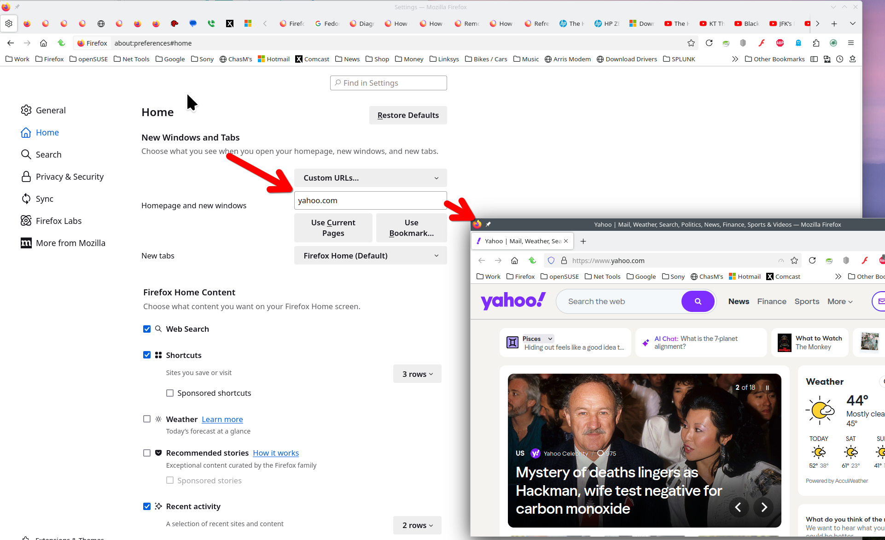Image resolution: width=885 pixels, height=540 pixels.
Task: Click the Use Current Pages button
Action: coord(333,228)
